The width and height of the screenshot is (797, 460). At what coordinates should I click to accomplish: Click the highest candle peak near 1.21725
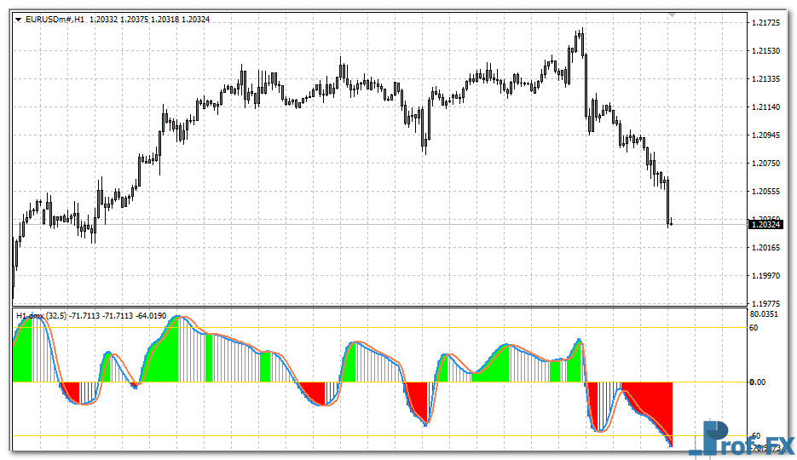pyautogui.click(x=580, y=34)
